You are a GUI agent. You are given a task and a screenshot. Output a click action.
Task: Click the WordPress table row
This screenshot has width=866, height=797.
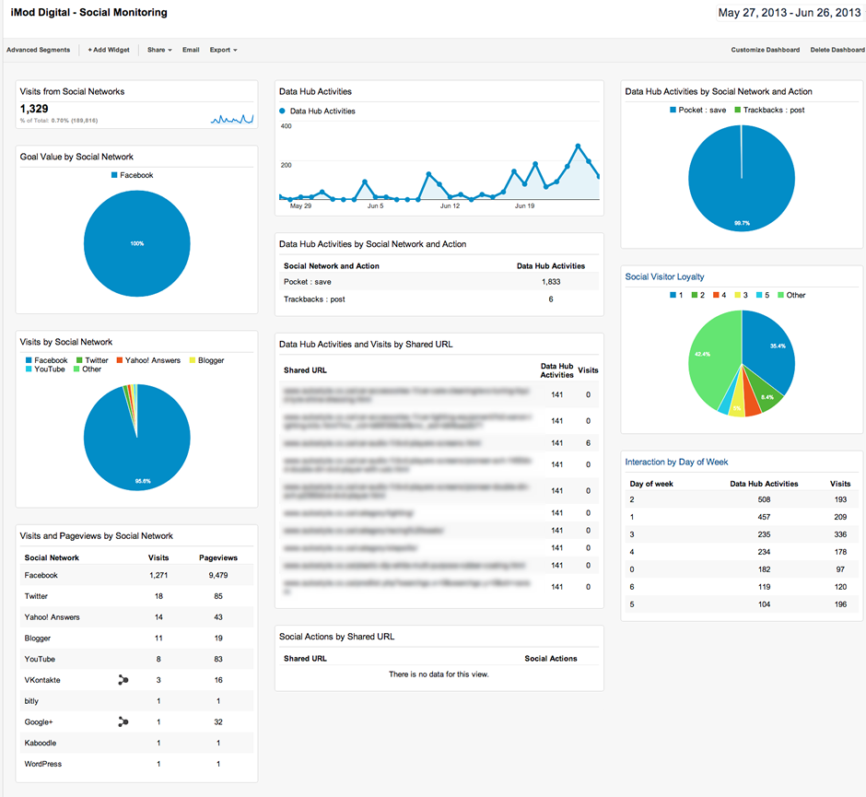point(137,764)
